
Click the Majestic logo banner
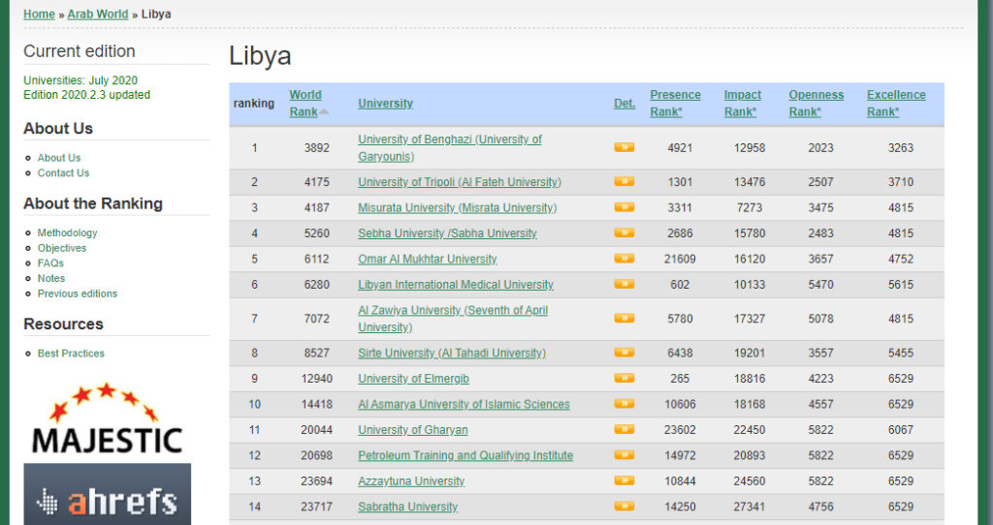pos(107,419)
